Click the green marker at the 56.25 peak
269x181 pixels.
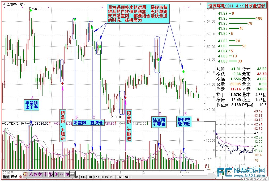(31, 10)
